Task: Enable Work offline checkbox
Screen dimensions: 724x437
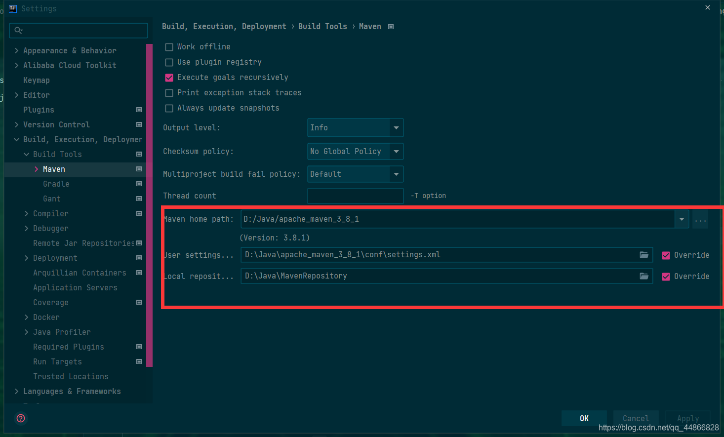Action: (169, 47)
